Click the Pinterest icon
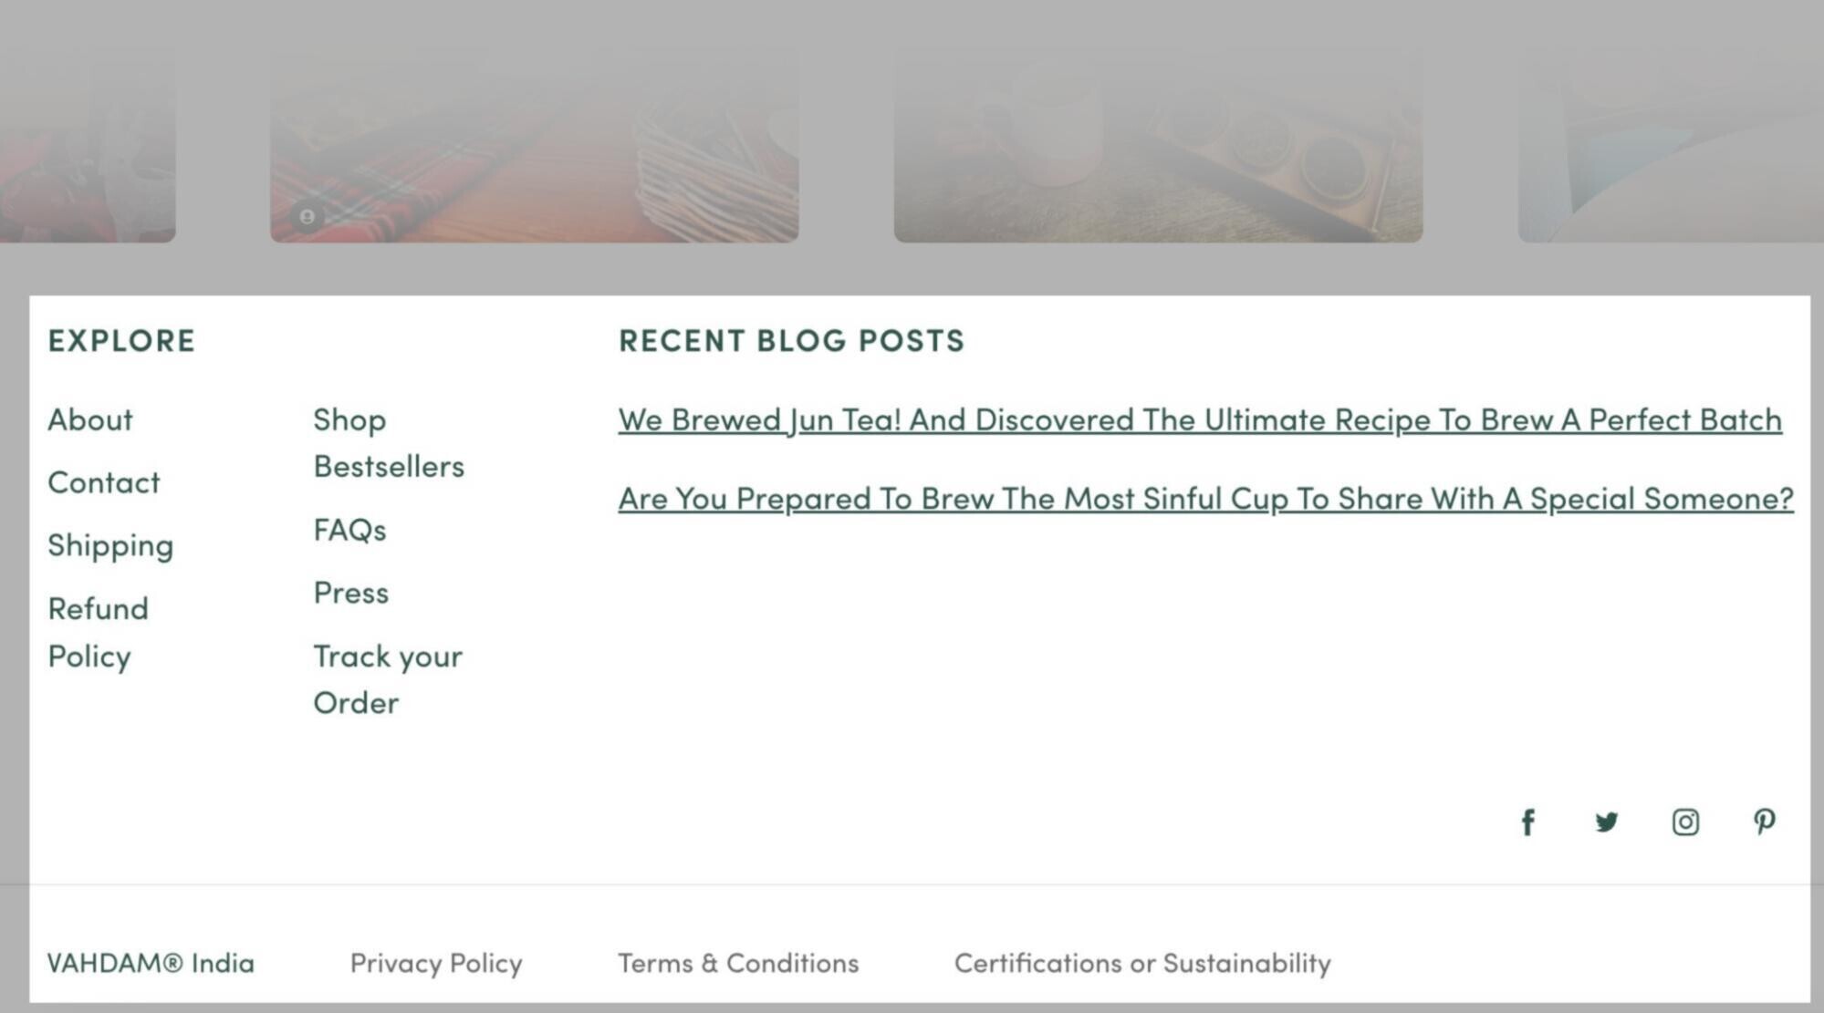This screenshot has height=1013, width=1824. pyautogui.click(x=1764, y=821)
